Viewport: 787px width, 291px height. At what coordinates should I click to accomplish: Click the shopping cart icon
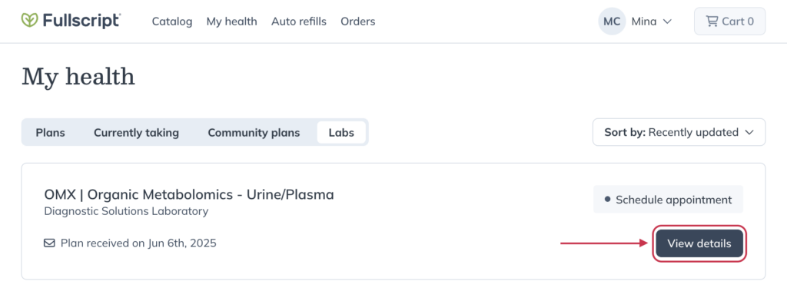[x=712, y=21]
